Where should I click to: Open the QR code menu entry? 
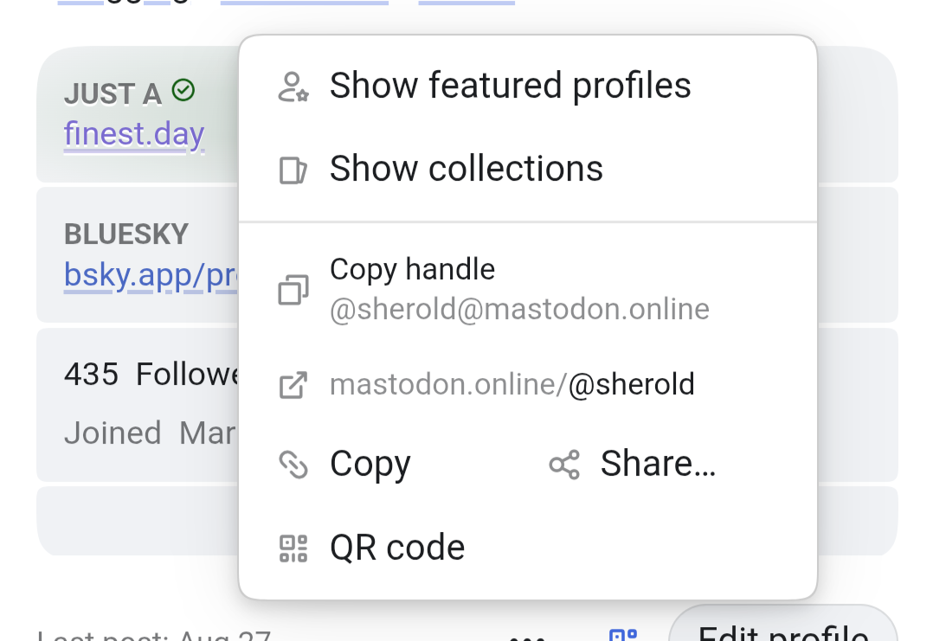[528, 548]
